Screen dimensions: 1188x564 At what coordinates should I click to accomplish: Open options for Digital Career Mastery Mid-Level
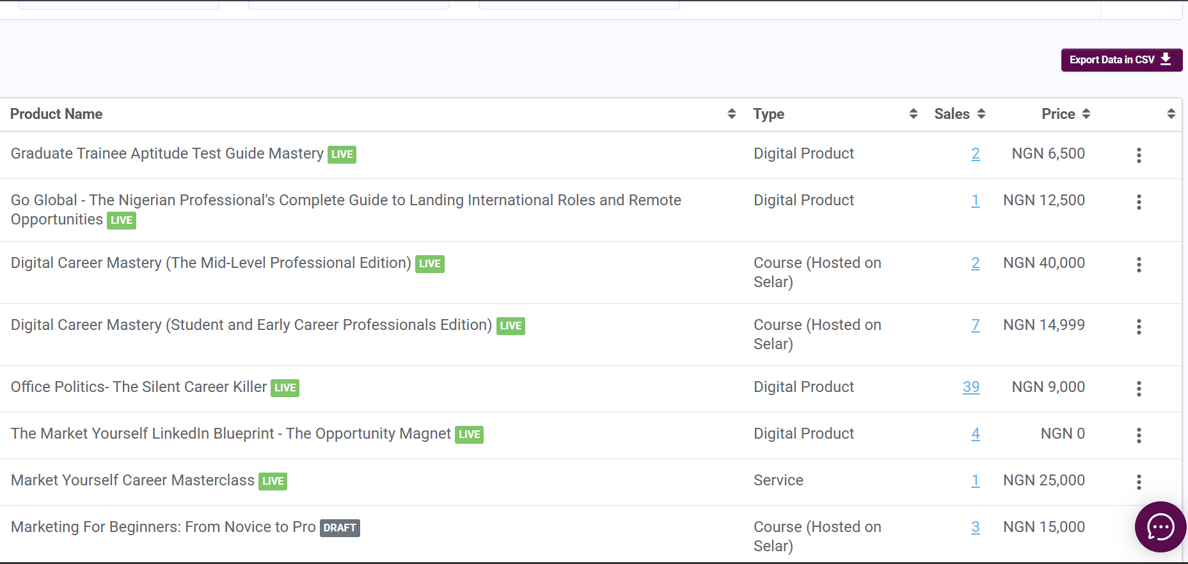1139,265
